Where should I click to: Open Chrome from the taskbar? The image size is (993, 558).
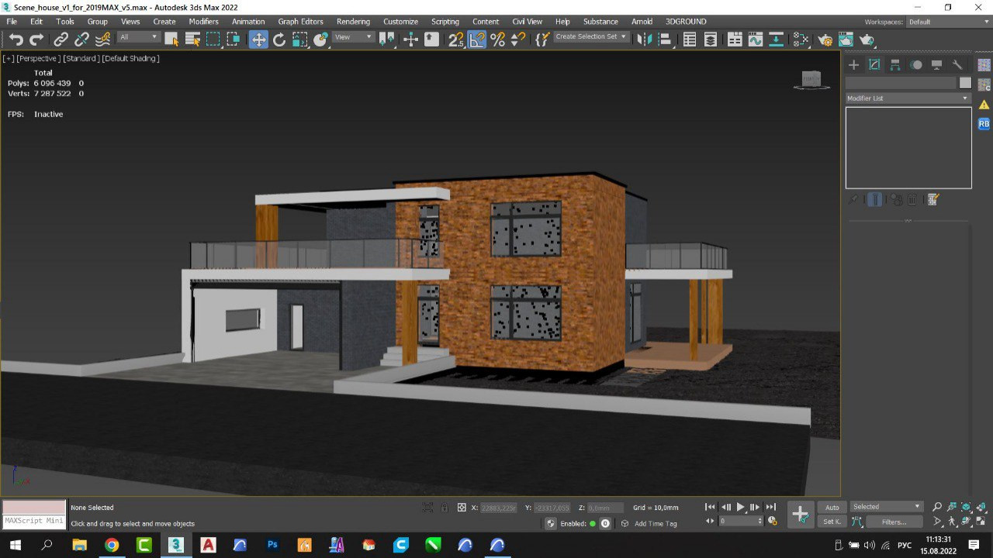click(112, 545)
